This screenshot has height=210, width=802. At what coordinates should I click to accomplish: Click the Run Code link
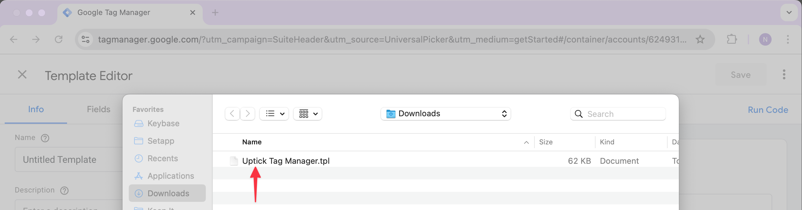(768, 110)
